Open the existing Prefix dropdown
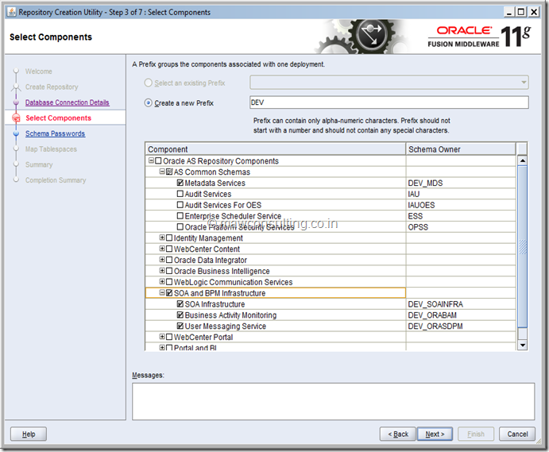 [524, 83]
